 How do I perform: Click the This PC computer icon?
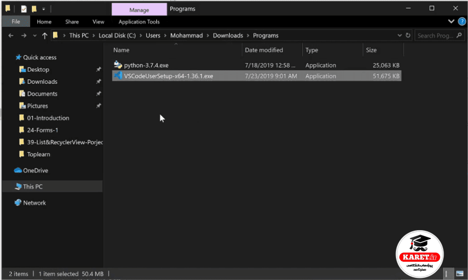[18, 186]
